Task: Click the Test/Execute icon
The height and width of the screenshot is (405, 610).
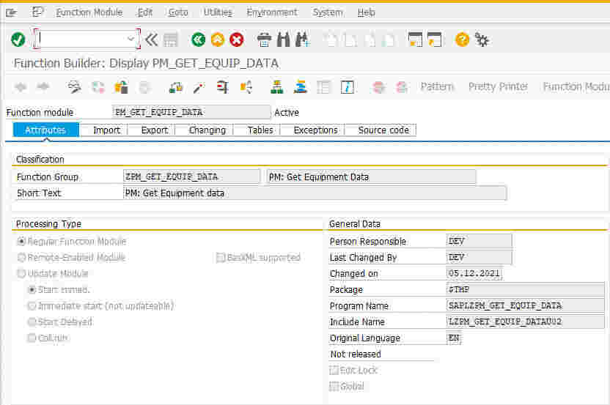Action: coord(223,87)
